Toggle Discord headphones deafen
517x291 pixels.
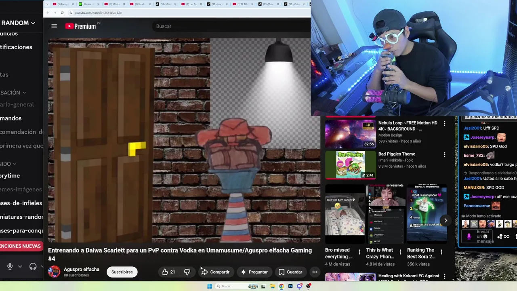point(33,266)
